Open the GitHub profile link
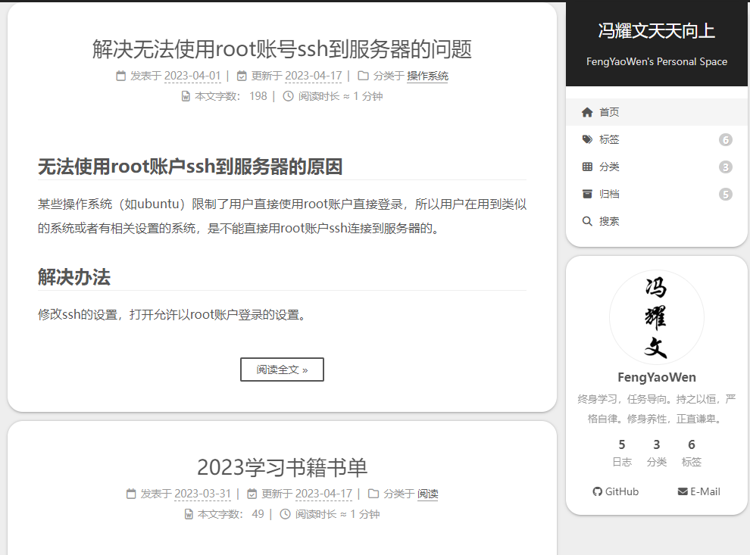Screen dimensions: 750x555 616,491
